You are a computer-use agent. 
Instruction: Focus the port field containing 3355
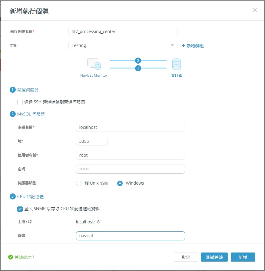pos(92,141)
